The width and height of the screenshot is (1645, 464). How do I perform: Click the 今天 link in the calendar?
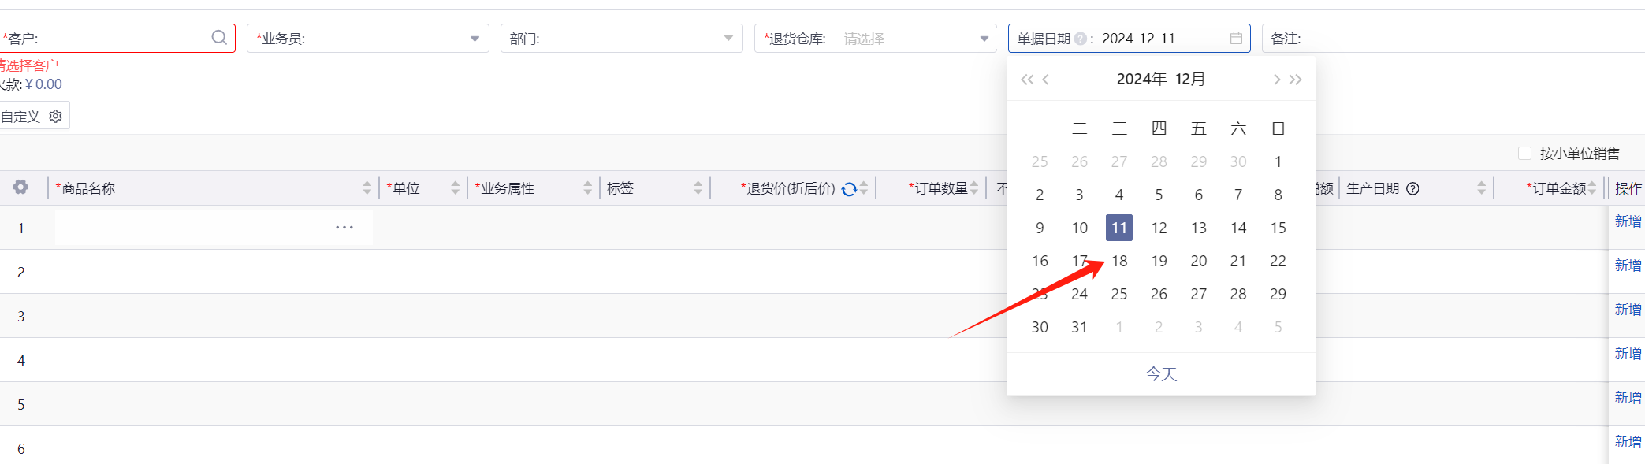(1160, 374)
